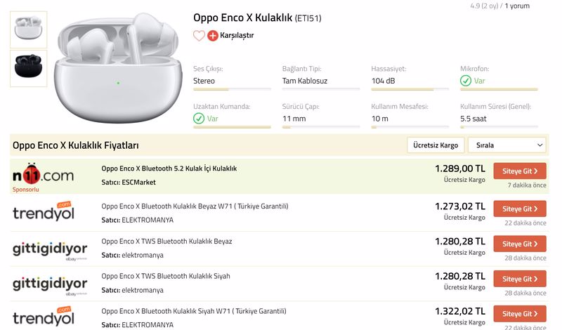Screen dimensions: 562x330
Task: Click the Karşılaştır compare text
Action: [237, 36]
